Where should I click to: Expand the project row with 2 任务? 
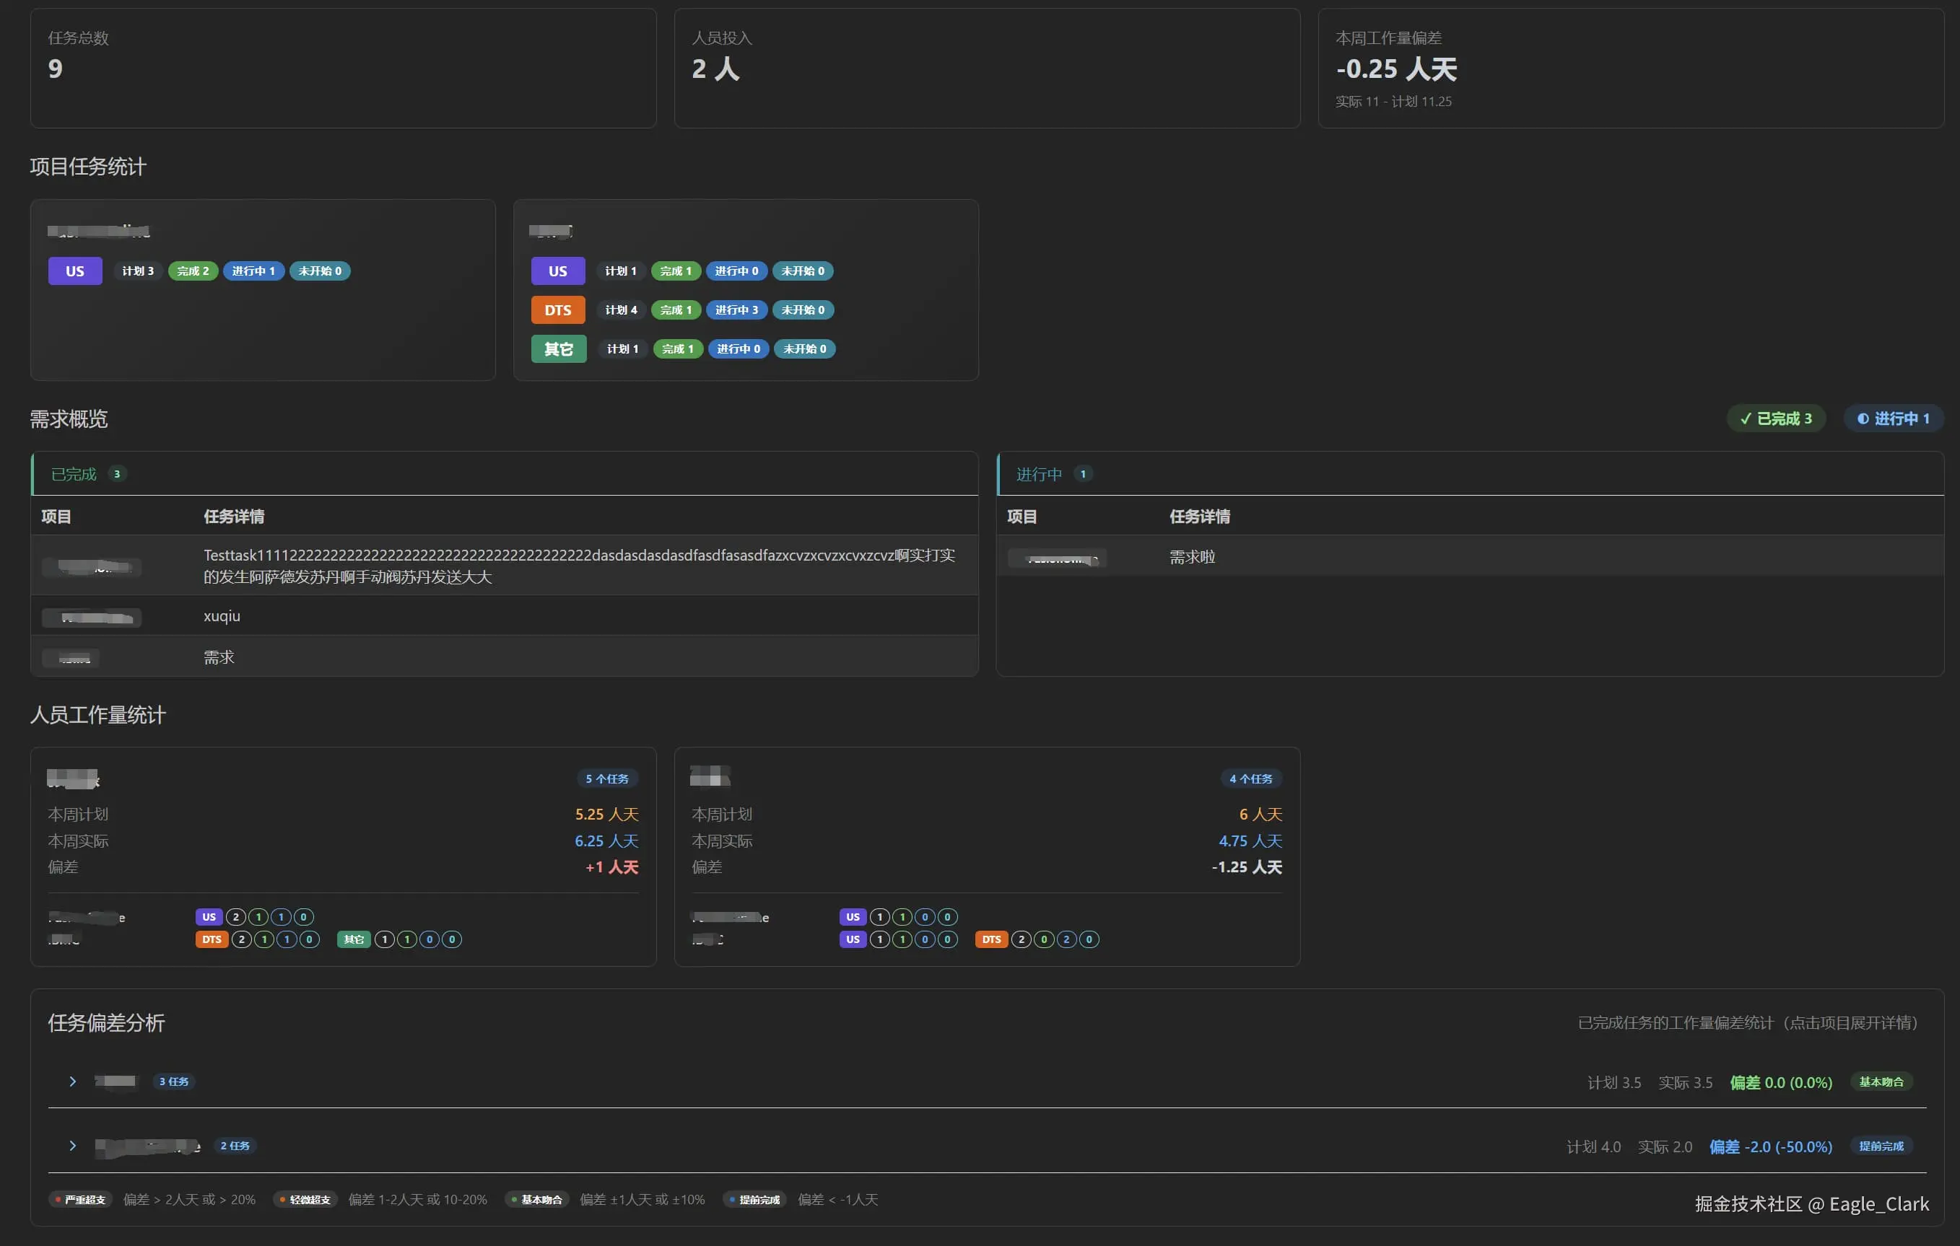click(x=72, y=1145)
